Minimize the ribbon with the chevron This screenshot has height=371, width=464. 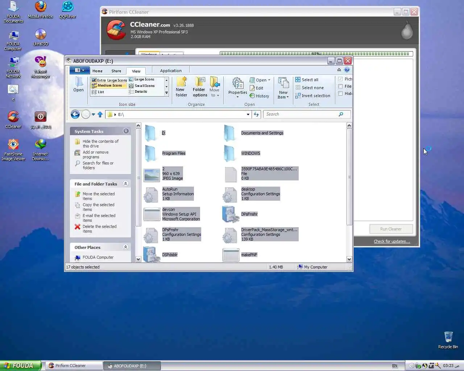click(x=339, y=70)
